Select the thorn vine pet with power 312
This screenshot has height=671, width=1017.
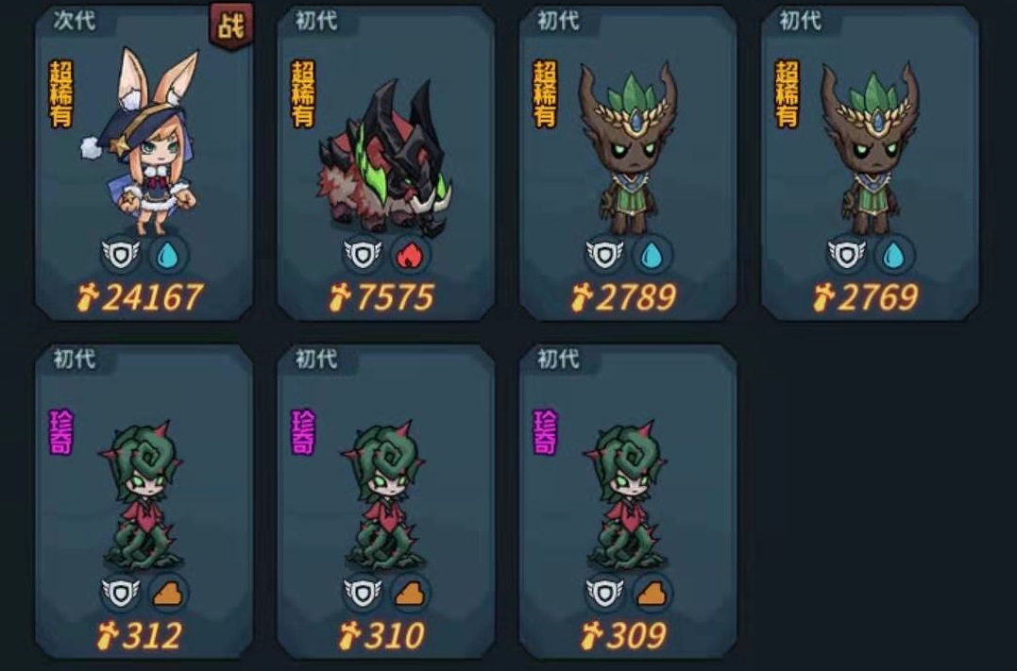click(x=144, y=501)
